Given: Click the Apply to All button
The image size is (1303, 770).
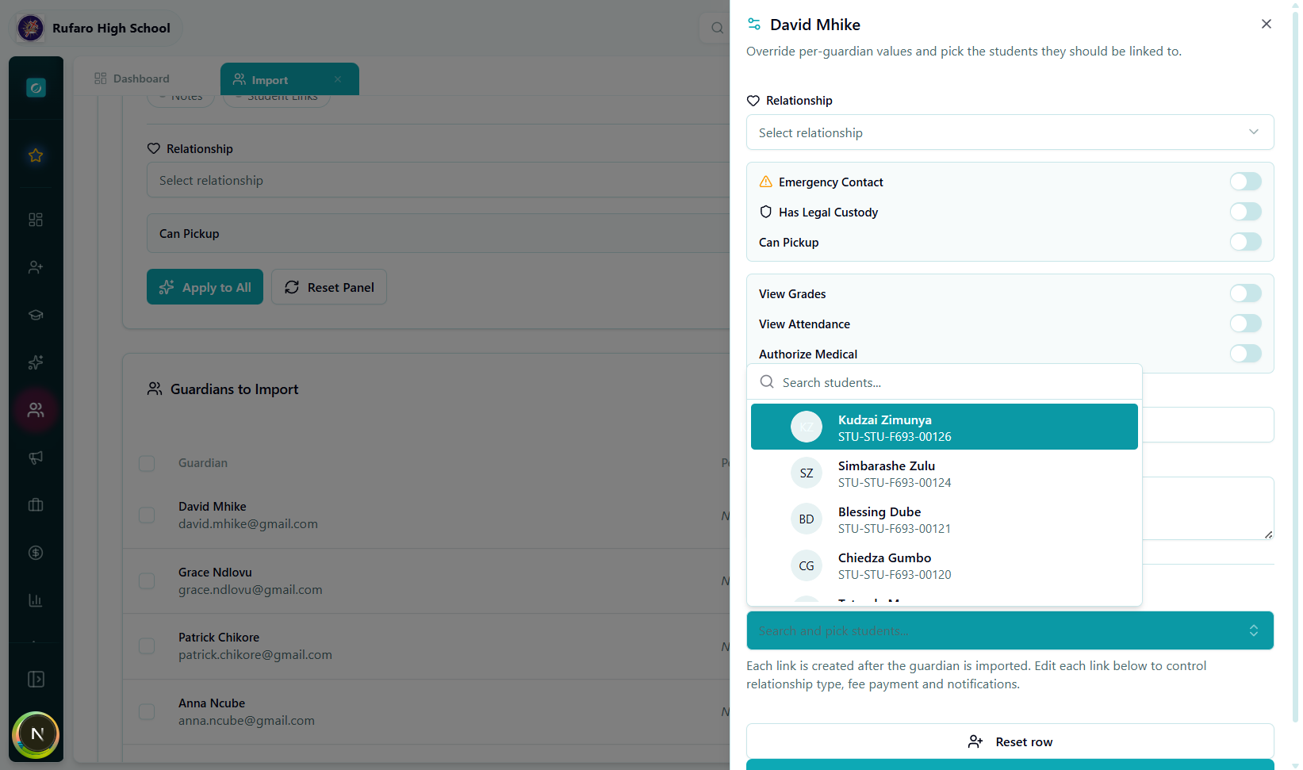Looking at the screenshot, I should 205,287.
